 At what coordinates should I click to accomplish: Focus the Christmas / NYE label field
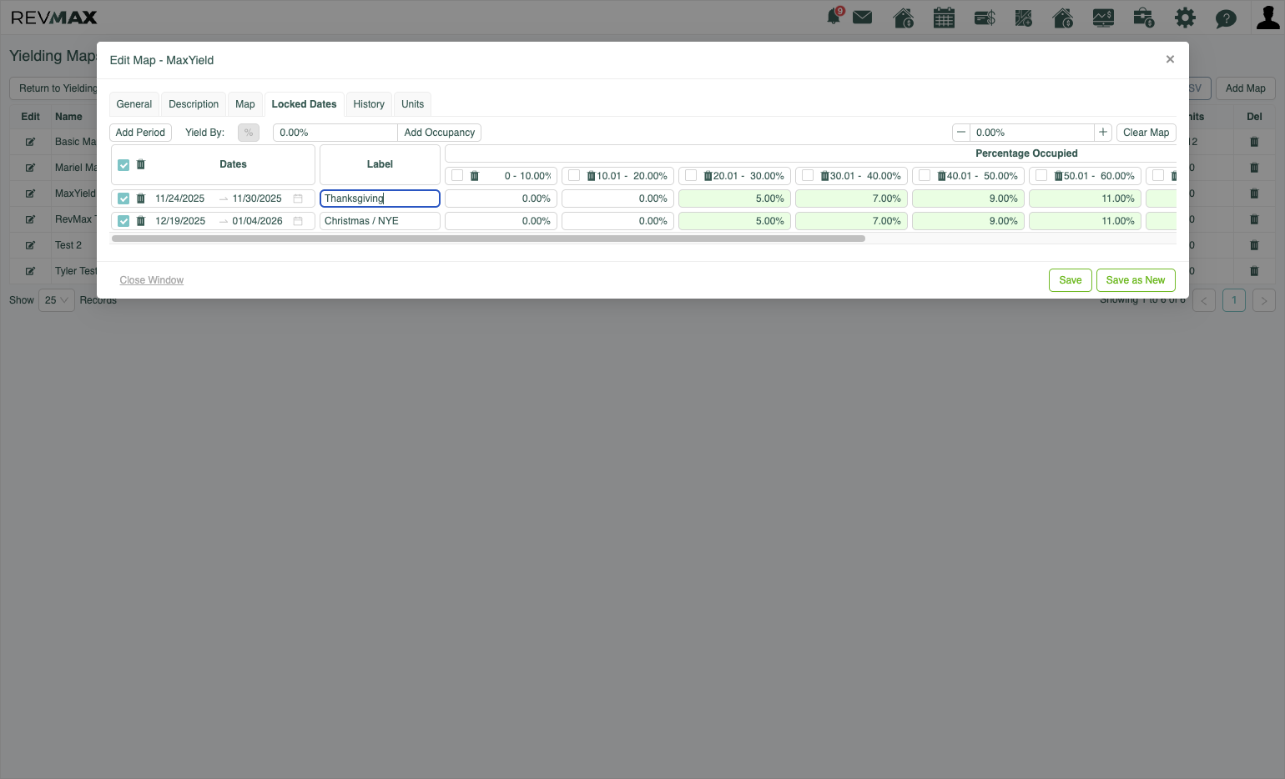coord(380,221)
